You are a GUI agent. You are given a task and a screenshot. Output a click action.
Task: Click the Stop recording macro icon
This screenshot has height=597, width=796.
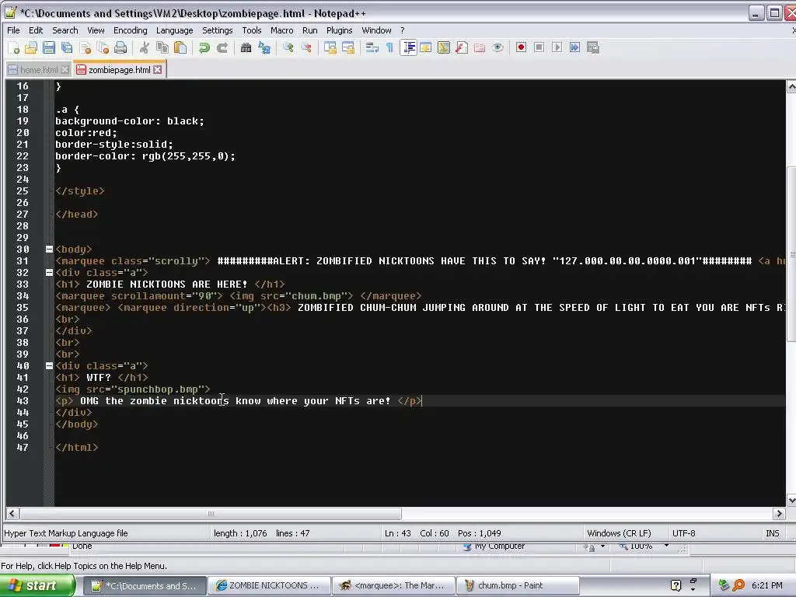[x=539, y=47]
